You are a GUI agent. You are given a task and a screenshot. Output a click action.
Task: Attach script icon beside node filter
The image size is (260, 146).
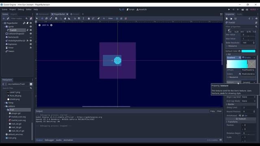pos(31,19)
